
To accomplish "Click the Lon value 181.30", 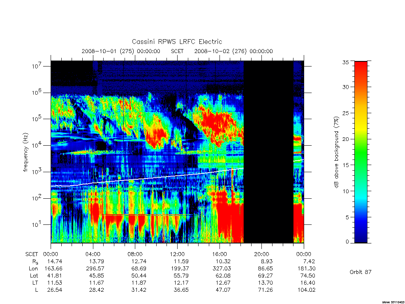I will tap(307, 269).
